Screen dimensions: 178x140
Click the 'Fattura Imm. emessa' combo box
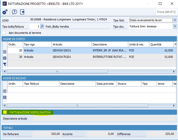pos(151,26)
